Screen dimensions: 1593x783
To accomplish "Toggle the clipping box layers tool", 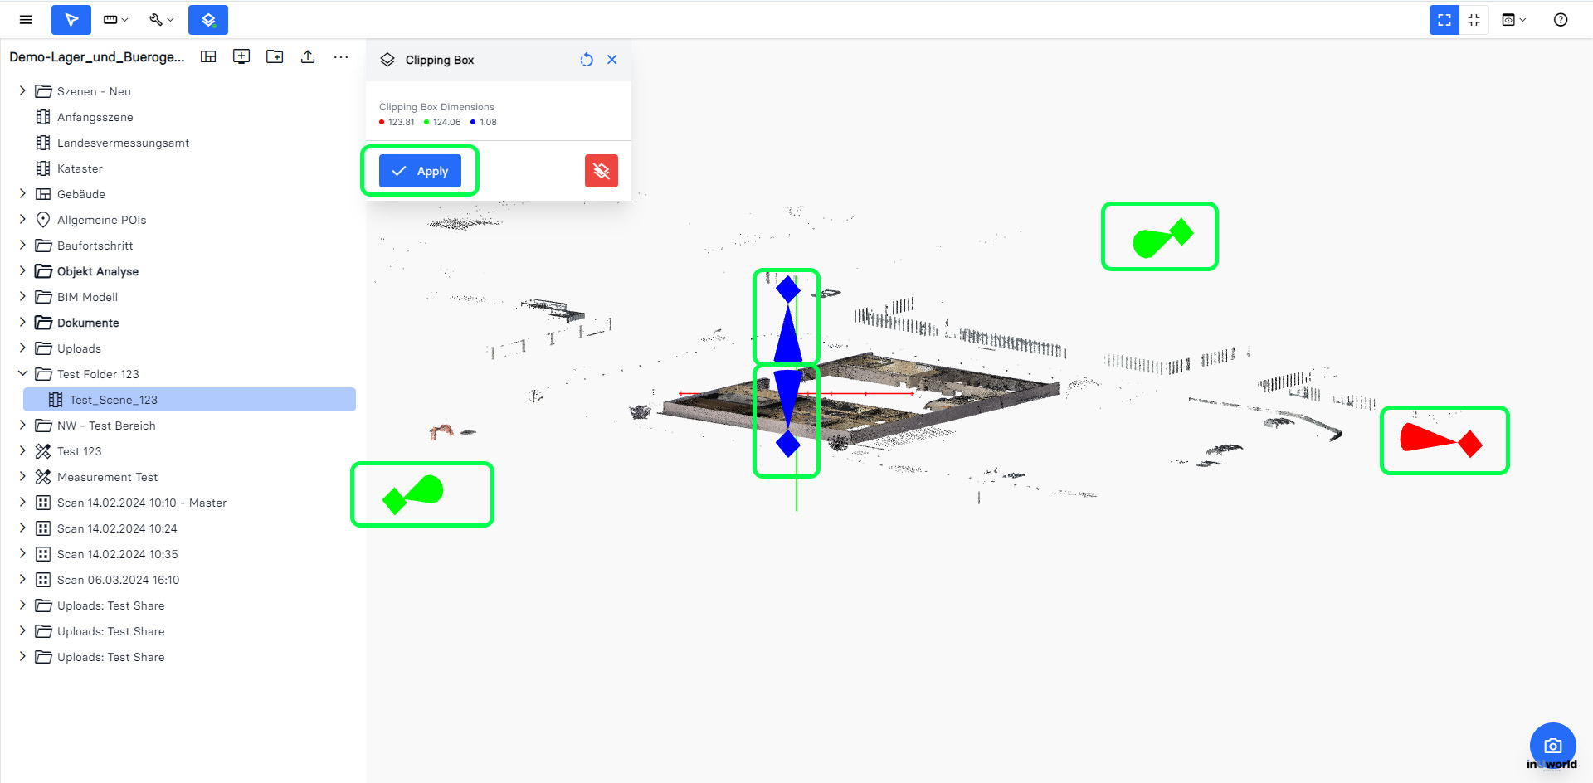I will tap(208, 20).
